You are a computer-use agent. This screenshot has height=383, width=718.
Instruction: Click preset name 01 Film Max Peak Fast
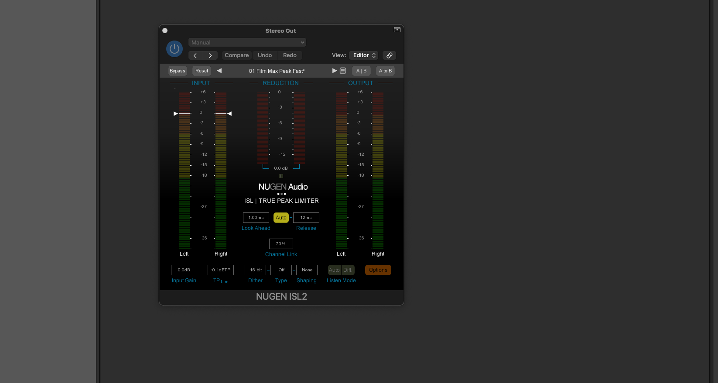pyautogui.click(x=277, y=71)
